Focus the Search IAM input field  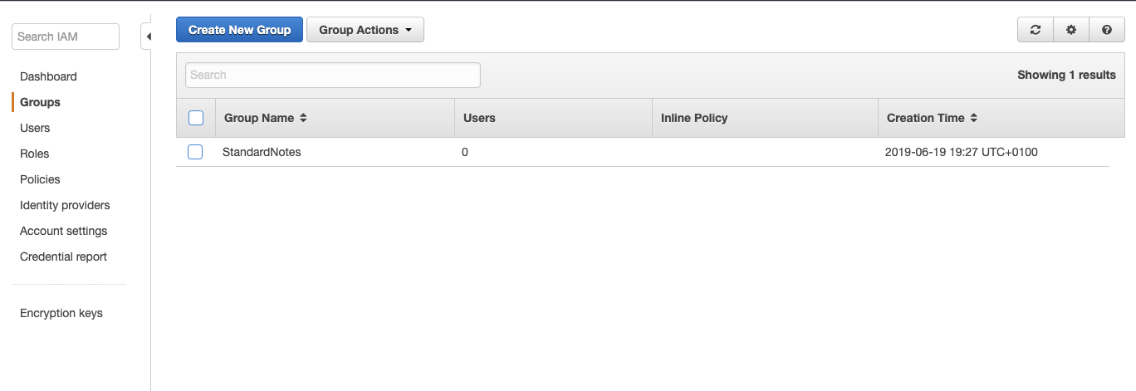point(66,37)
